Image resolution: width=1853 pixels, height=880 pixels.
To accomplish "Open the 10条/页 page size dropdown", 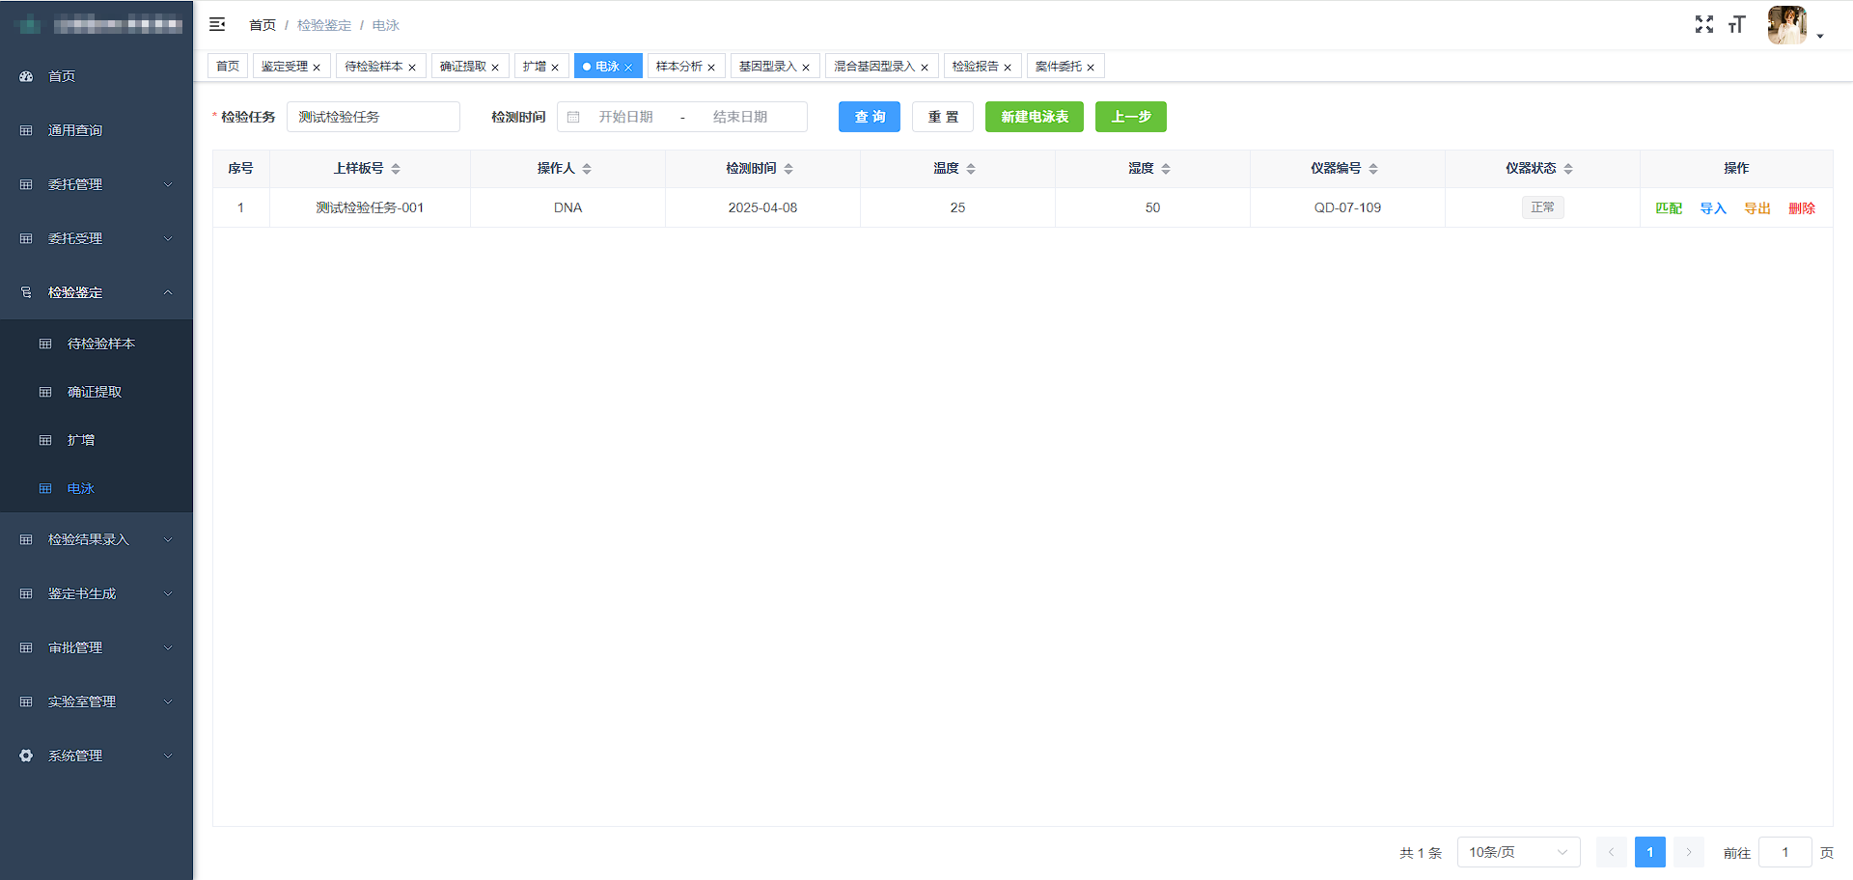I will pyautogui.click(x=1517, y=852).
